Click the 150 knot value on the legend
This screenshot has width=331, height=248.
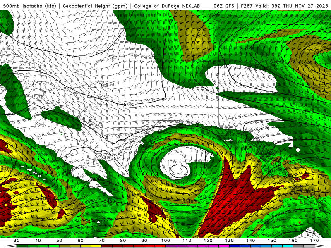point(272,241)
